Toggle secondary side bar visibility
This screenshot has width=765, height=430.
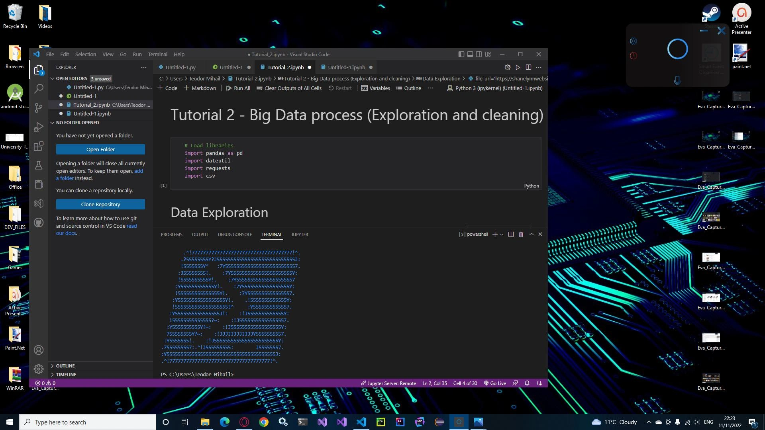479,54
